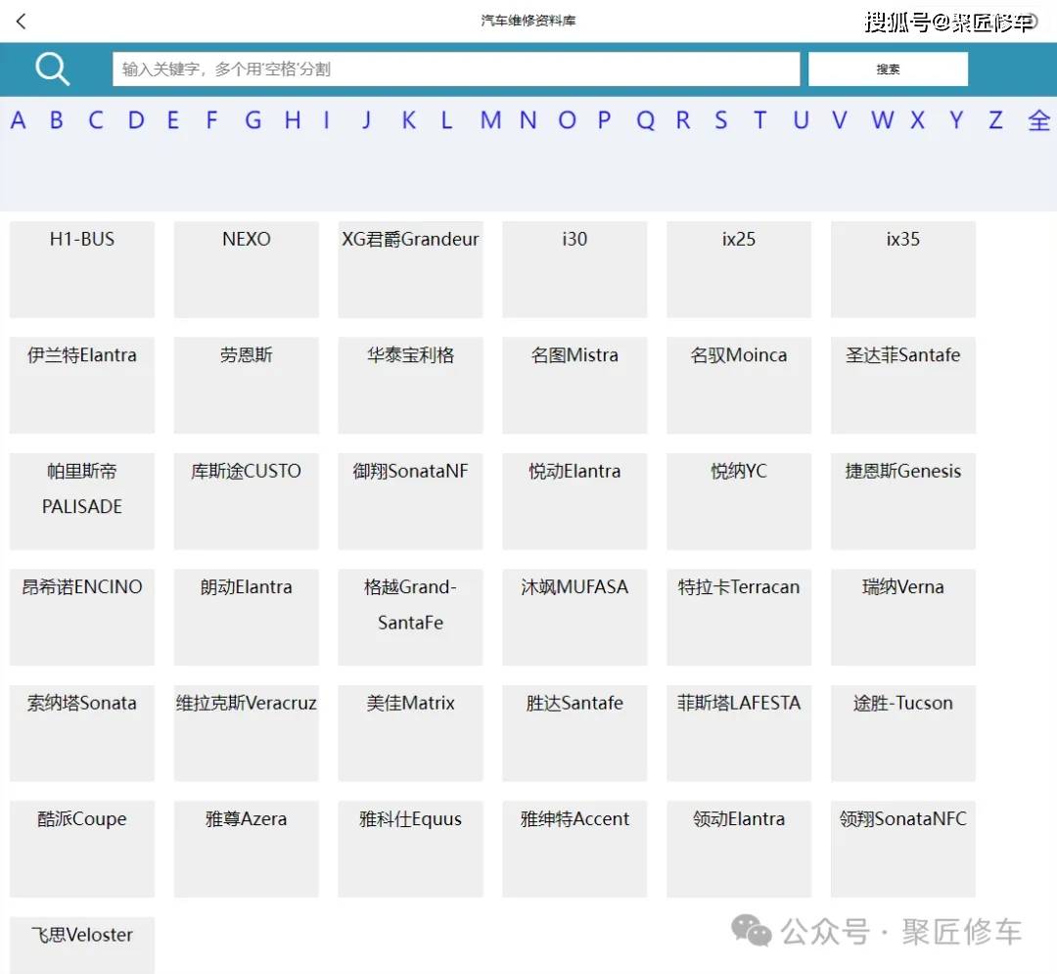
Task: Open 名图Mistra tile
Action: [x=574, y=386]
